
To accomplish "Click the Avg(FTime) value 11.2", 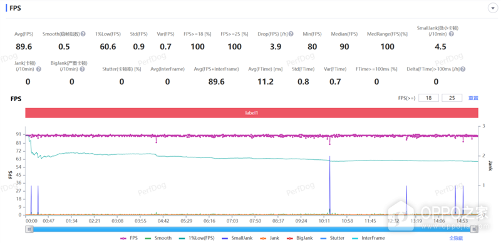I will pos(266,82).
